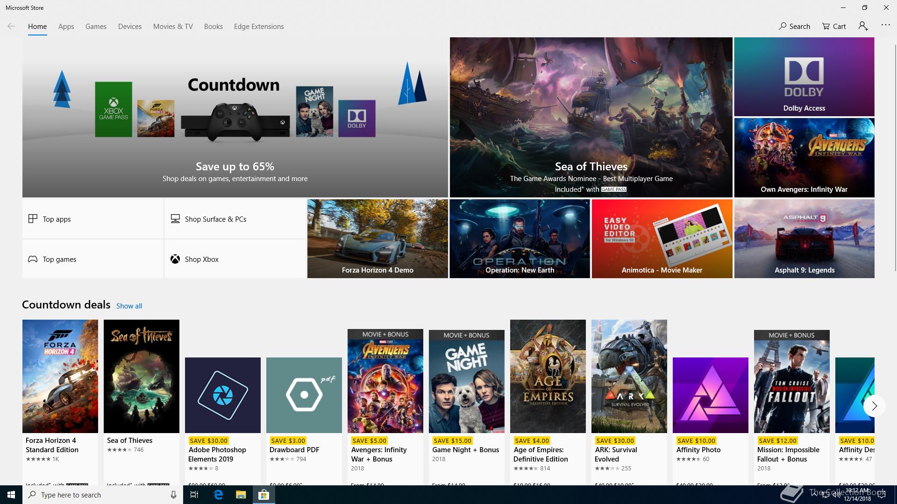The width and height of the screenshot is (897, 504).
Task: Switch to the Apps tab
Action: point(66,27)
